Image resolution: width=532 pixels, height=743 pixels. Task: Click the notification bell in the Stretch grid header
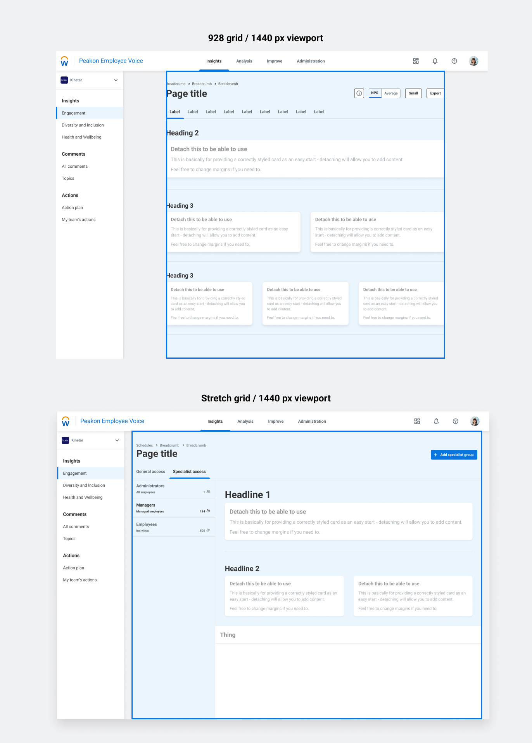point(436,421)
